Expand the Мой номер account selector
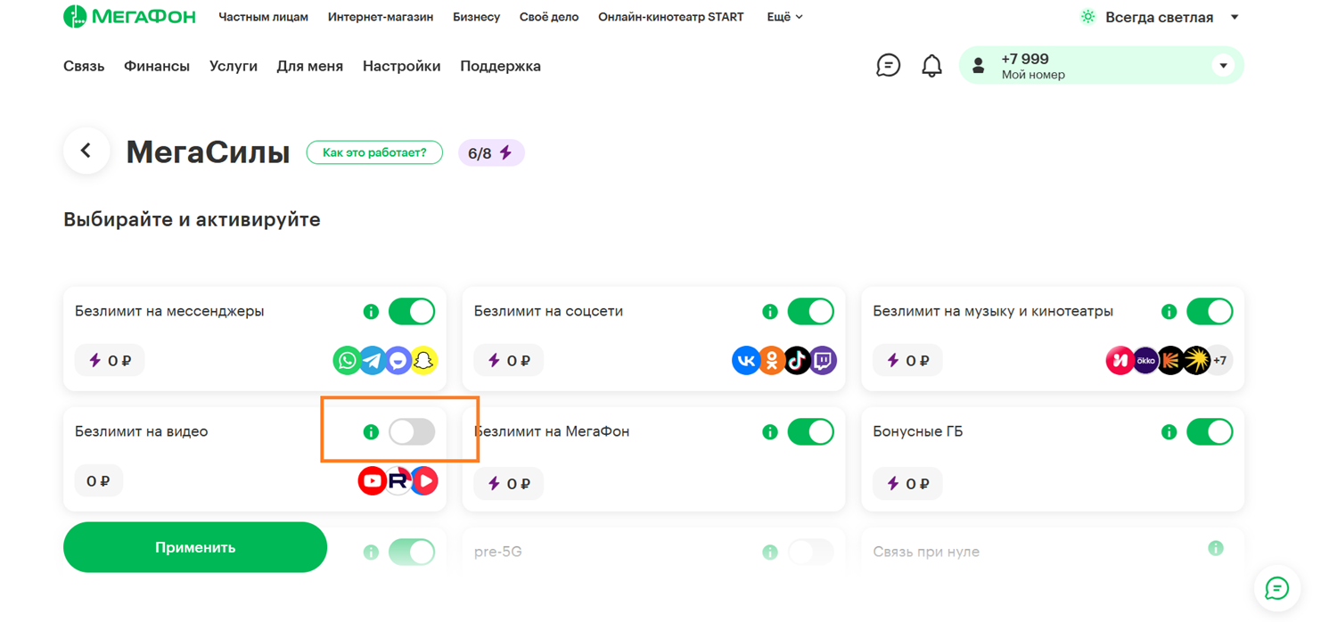1337x622 pixels. point(1223,66)
